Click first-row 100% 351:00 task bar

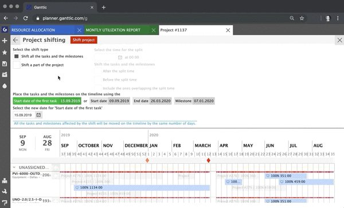point(286,176)
